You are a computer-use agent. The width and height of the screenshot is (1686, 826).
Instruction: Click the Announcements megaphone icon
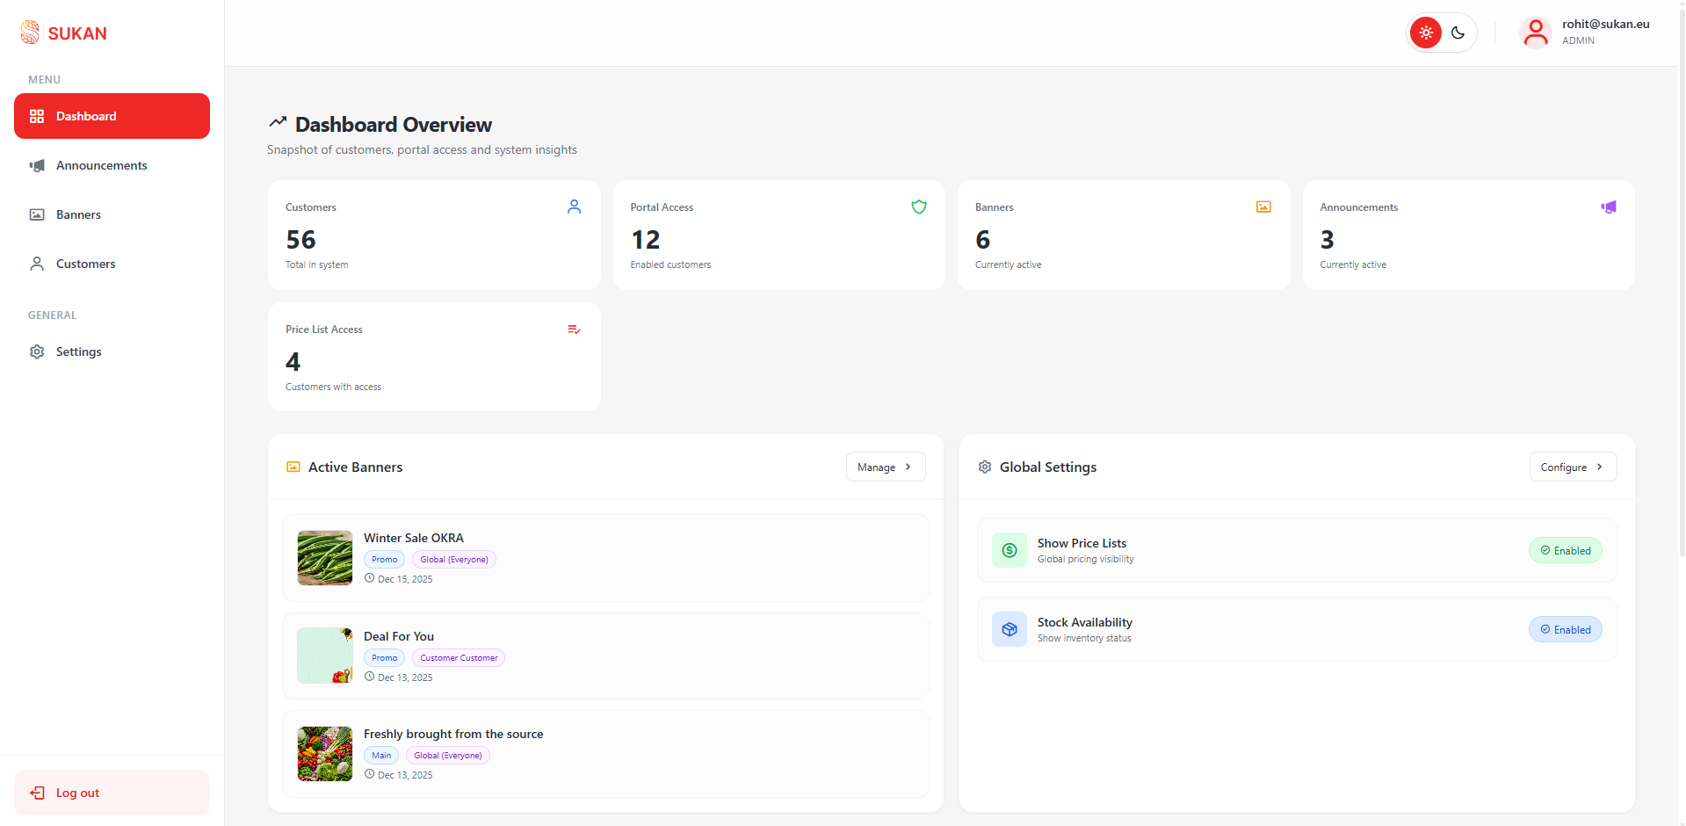[x=1608, y=206]
